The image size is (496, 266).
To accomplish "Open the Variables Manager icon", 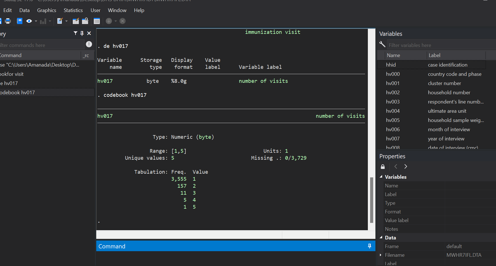I will click(97, 21).
